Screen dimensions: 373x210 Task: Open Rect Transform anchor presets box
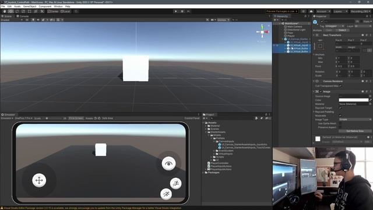[x=320, y=46]
